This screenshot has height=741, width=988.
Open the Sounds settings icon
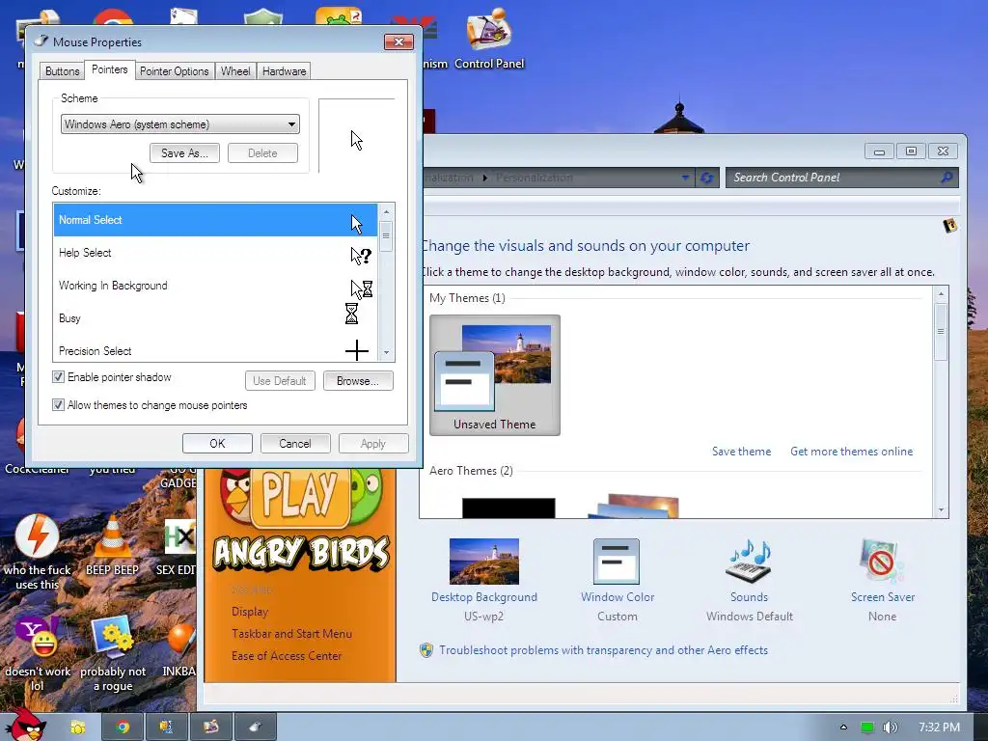(749, 561)
